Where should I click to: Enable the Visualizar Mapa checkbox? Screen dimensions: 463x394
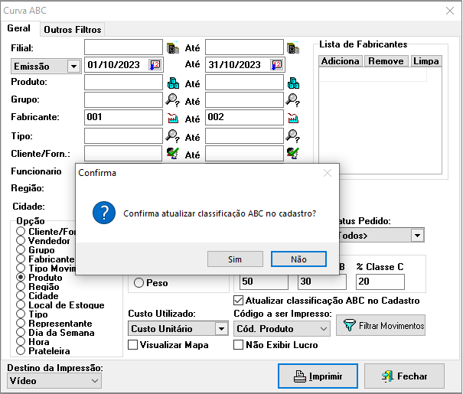[133, 345]
